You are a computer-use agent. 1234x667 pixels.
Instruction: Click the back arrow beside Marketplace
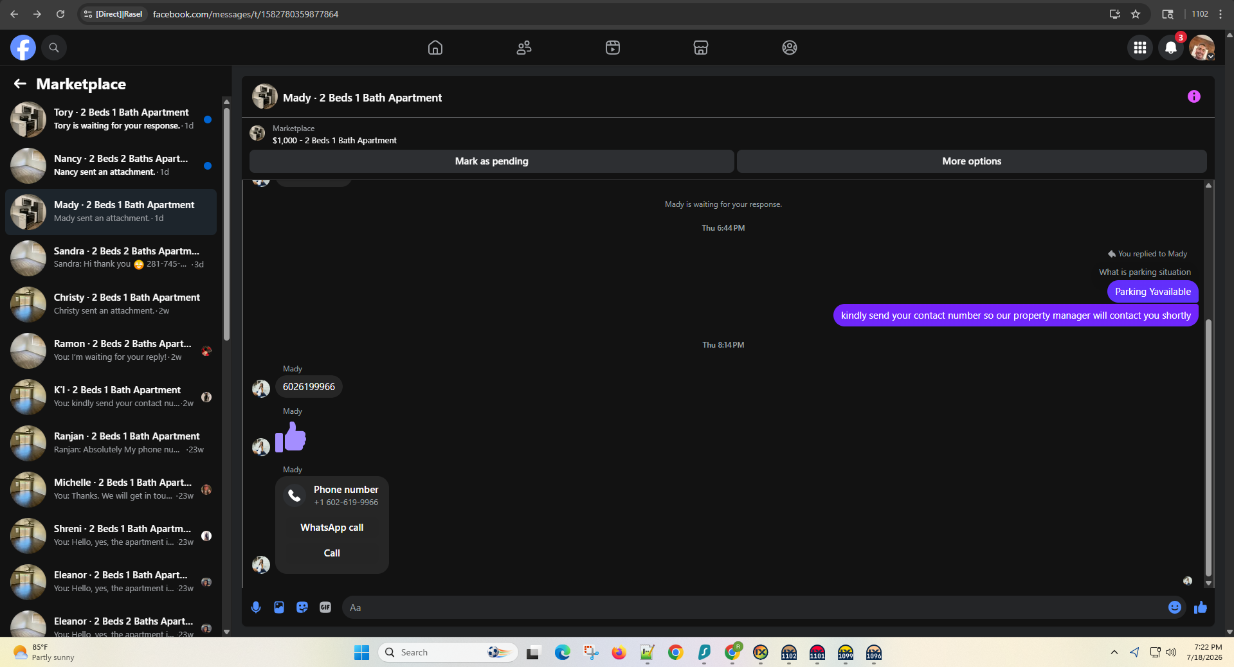[x=20, y=84]
